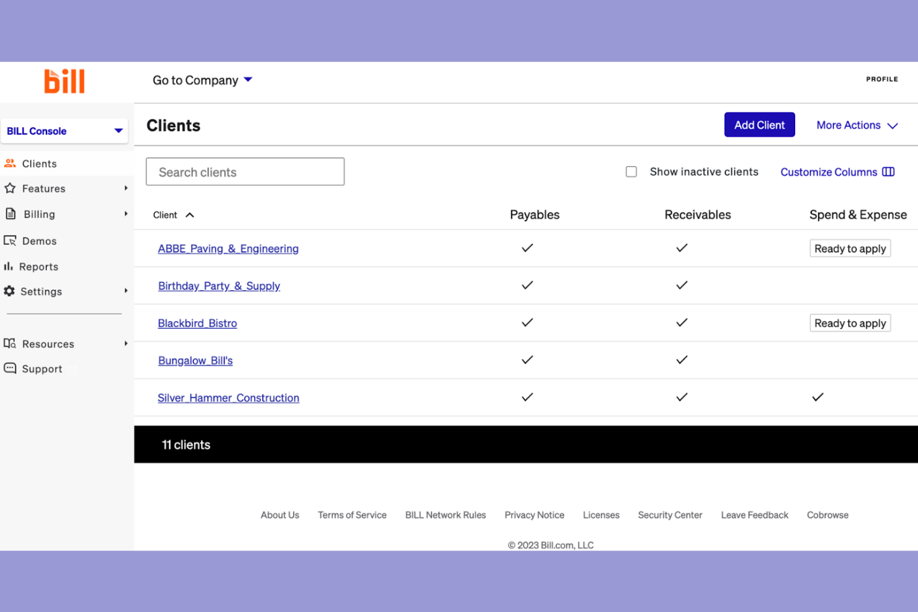The width and height of the screenshot is (918, 612).
Task: Click Payables checkmark for Bungalow Bill's
Action: (527, 360)
